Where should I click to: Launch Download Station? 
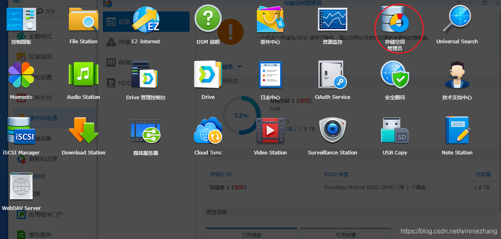pos(84,131)
